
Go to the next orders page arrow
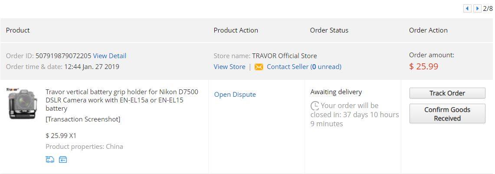(477, 8)
